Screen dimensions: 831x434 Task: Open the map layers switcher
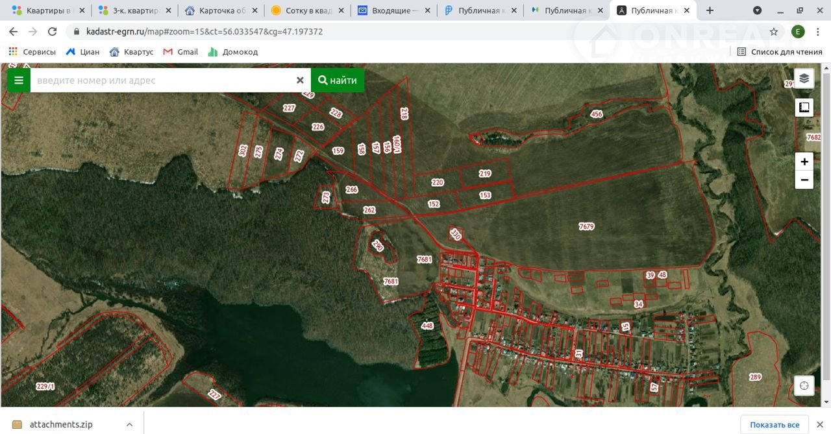(804, 78)
